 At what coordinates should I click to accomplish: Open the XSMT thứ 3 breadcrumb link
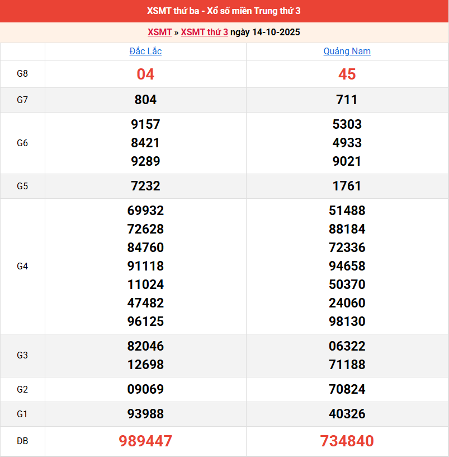[204, 32]
